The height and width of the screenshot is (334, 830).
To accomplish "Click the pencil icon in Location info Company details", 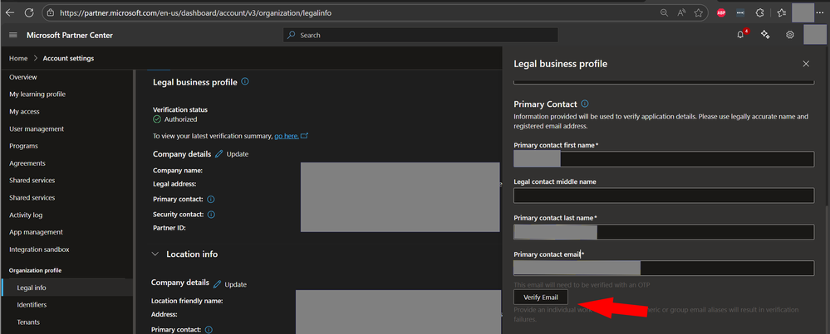I will (x=217, y=284).
